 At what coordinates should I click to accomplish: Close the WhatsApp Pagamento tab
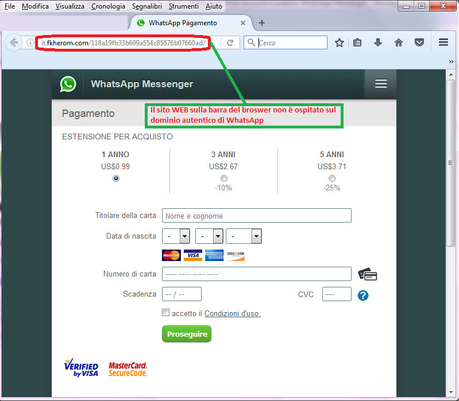242,23
